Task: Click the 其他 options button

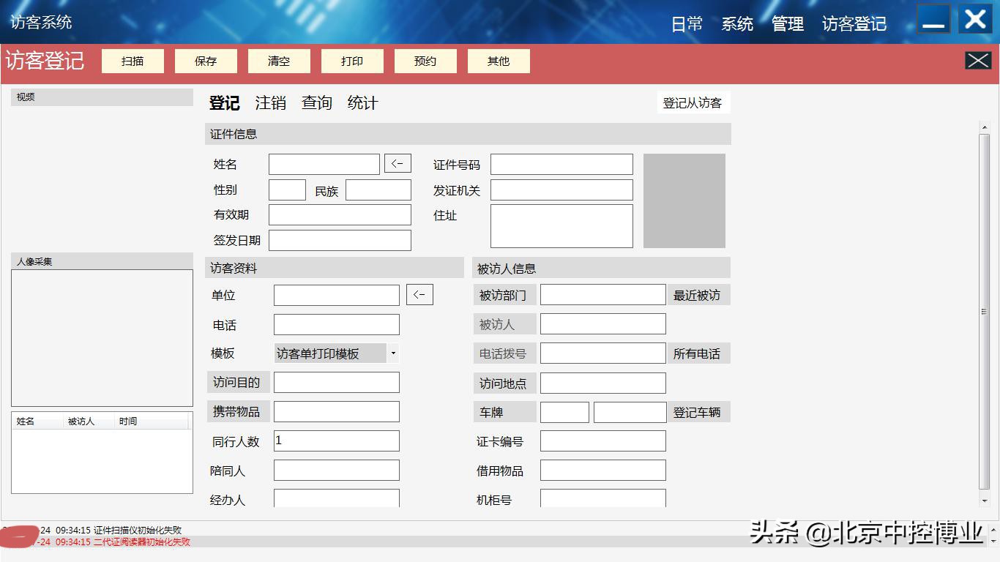Action: [499, 61]
